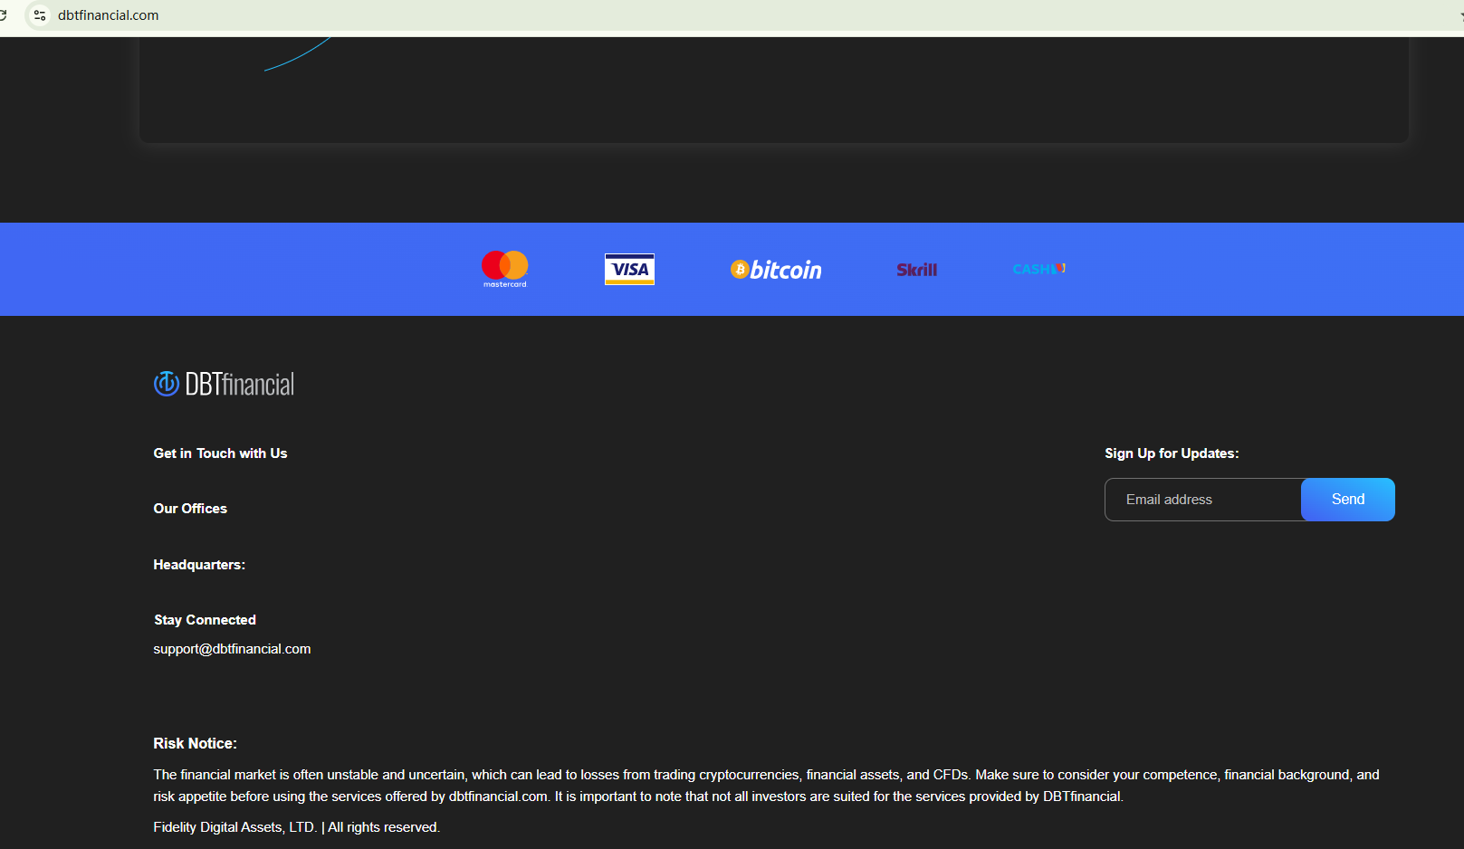Image resolution: width=1464 pixels, height=849 pixels.
Task: Open site information icon in address bar
Action: click(40, 15)
